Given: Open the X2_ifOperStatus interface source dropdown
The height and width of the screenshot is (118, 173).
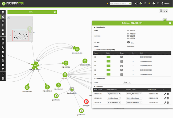Looking at the screenshot, I should 114,94.
